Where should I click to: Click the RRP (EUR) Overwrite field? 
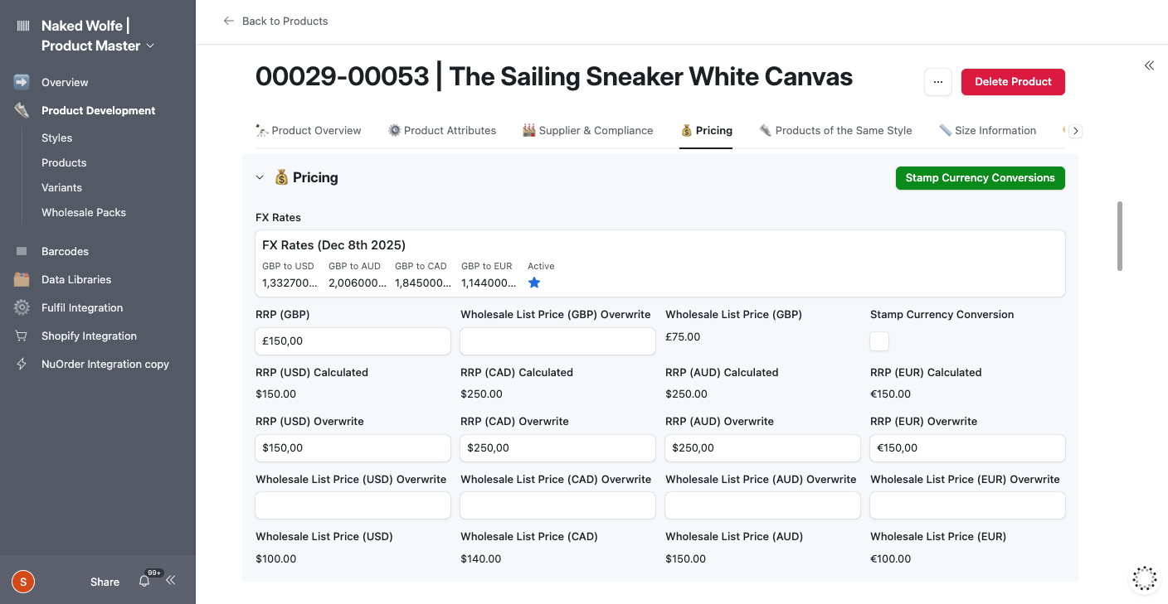pyautogui.click(x=967, y=448)
